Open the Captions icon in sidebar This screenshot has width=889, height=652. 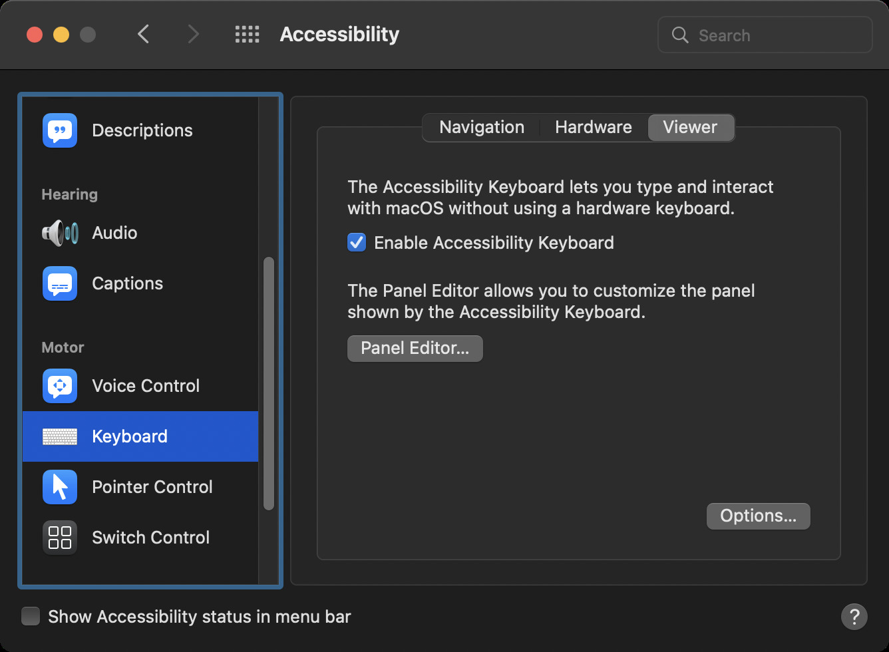[x=60, y=283]
